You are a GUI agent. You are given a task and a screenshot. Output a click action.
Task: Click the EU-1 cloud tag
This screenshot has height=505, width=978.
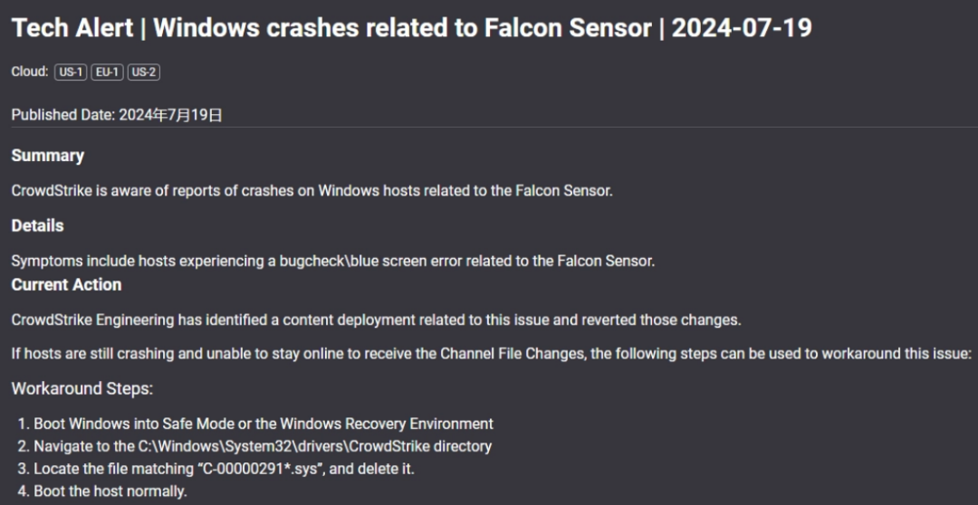(x=107, y=72)
